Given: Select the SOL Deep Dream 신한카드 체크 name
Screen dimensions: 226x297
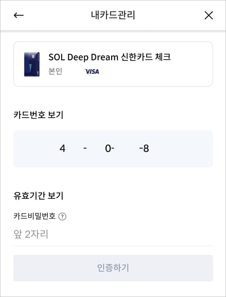Looking at the screenshot, I should pos(109,57).
